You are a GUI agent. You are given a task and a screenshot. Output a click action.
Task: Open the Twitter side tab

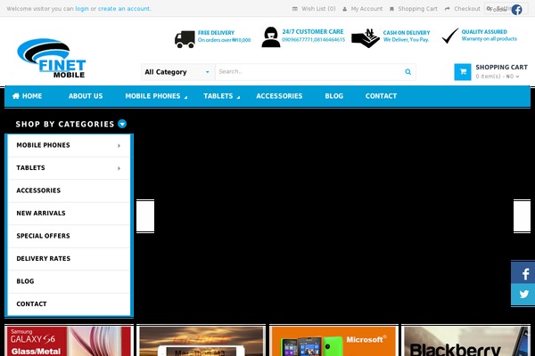(x=523, y=295)
